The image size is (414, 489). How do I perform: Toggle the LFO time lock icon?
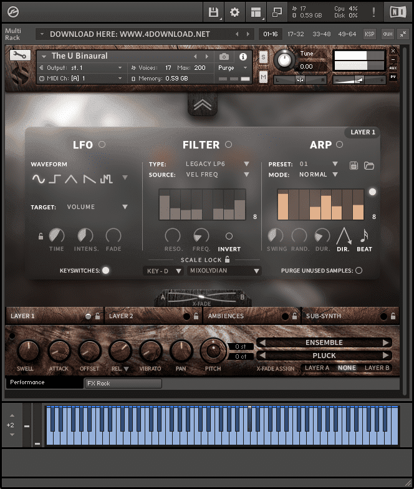point(41,236)
